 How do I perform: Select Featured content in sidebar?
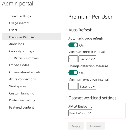[x=21, y=107]
